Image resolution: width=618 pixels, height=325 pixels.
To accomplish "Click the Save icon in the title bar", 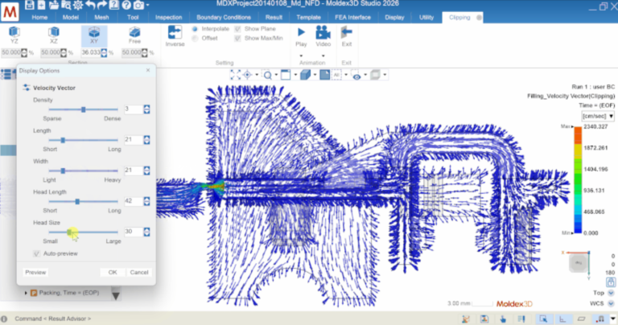I will [x=30, y=5].
